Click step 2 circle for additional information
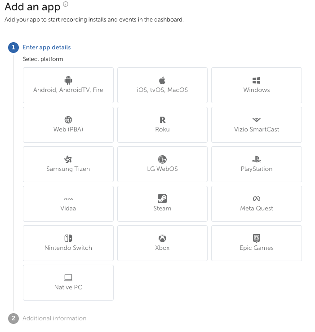Screen dimensions: 315x332 click(13, 318)
